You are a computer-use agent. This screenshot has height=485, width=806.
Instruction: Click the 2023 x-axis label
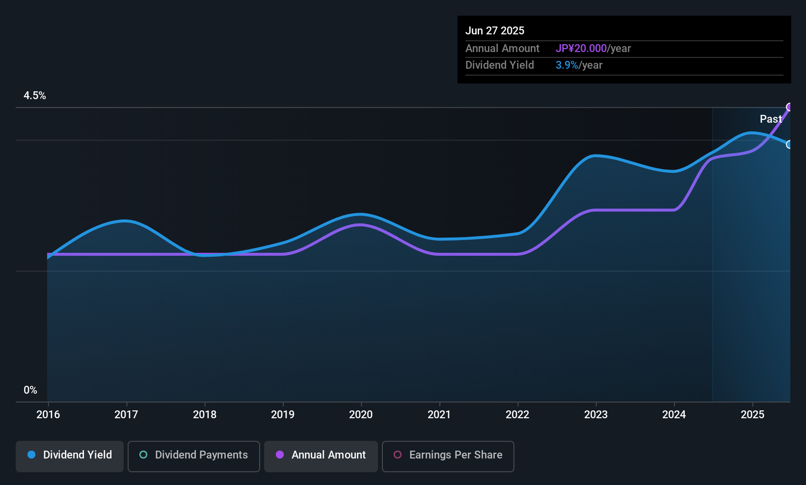pos(596,414)
